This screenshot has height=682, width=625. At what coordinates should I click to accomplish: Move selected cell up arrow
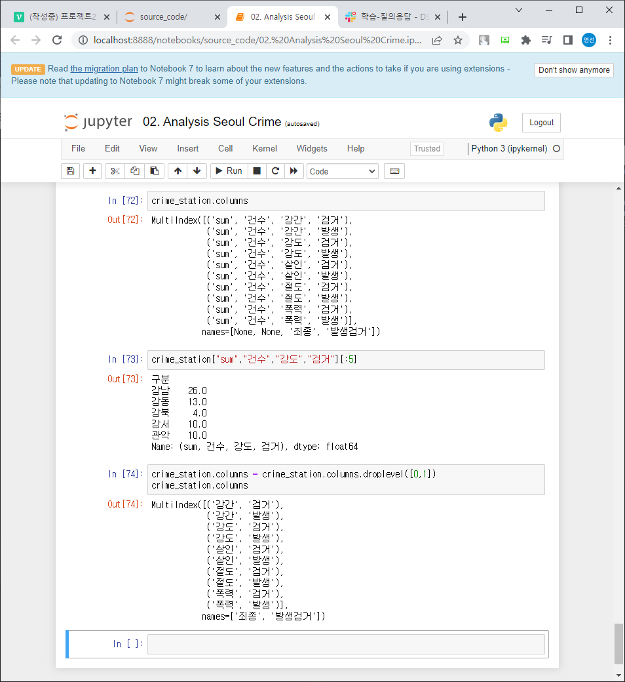pos(178,171)
